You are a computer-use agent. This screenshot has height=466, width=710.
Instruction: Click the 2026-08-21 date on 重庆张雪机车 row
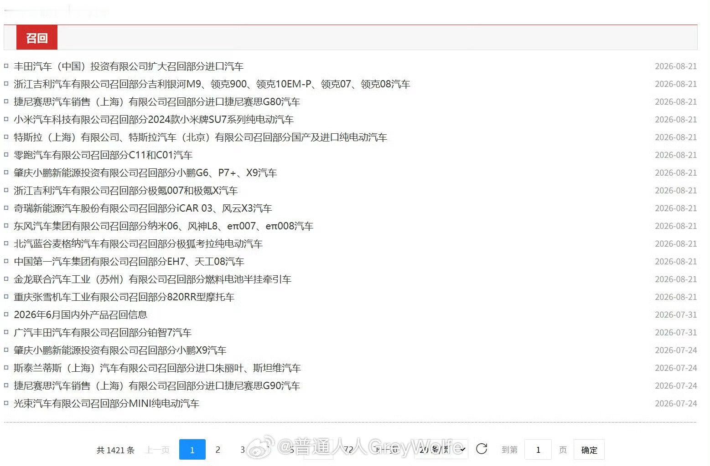(676, 297)
